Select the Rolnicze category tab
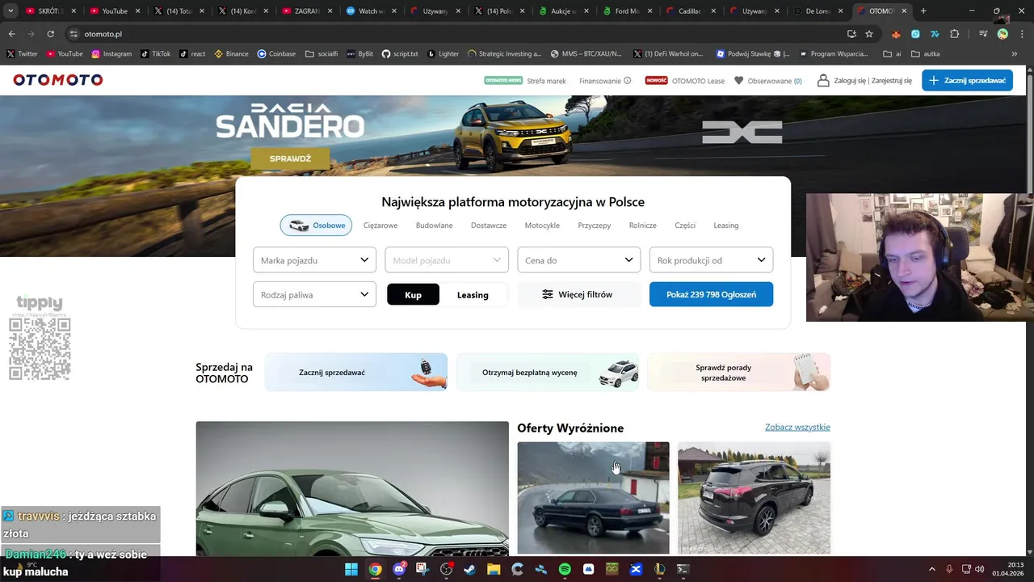 pos(643,226)
